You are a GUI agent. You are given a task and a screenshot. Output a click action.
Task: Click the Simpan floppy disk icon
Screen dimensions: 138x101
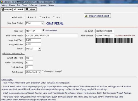click(3, 10)
